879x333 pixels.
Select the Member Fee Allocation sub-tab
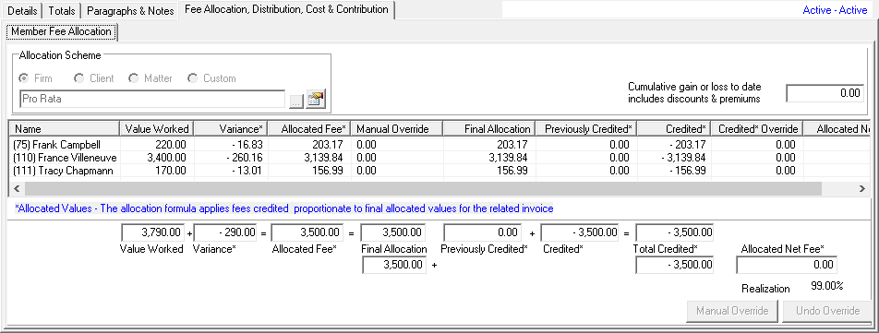[x=61, y=31]
